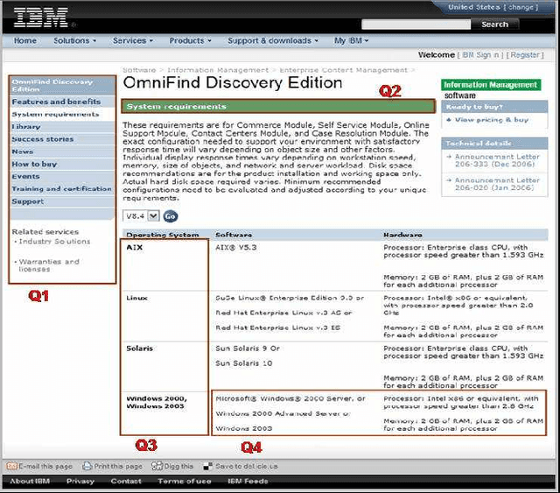
Task: Open Announcement Letter 206-020 (Jan 2006)
Action: tap(497, 184)
